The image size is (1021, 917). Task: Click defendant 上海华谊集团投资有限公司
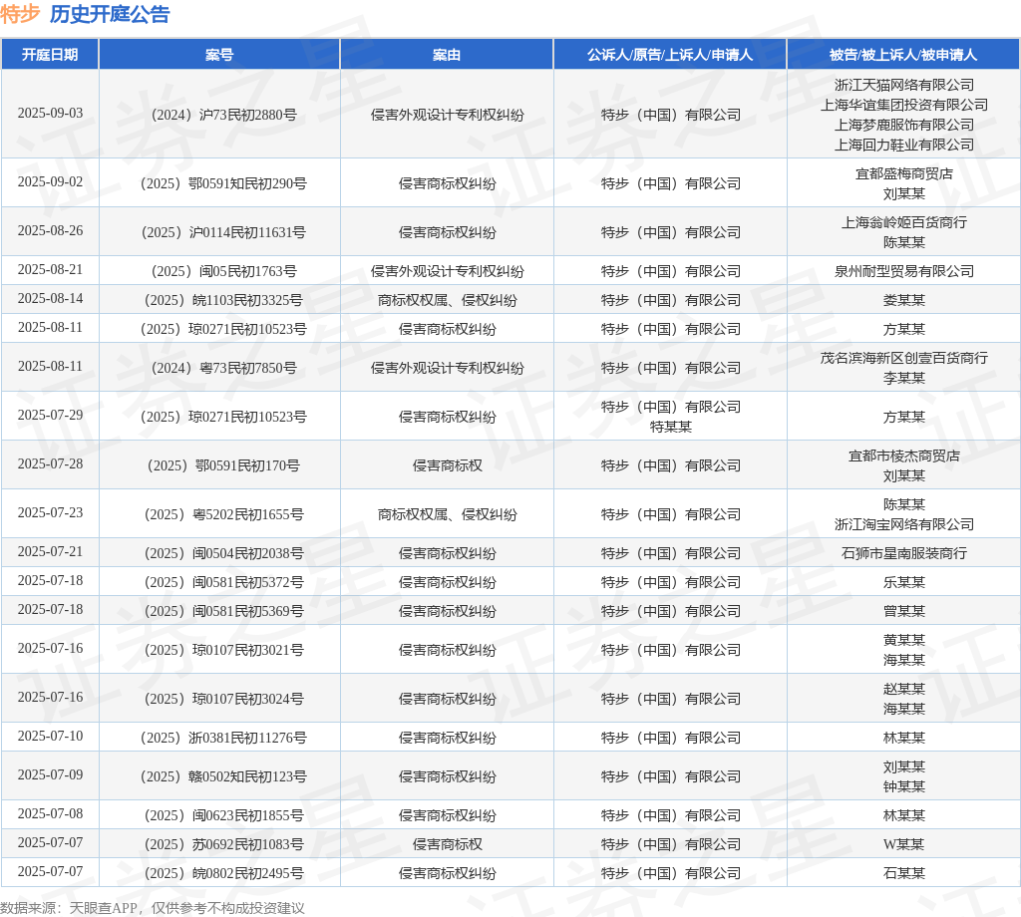pos(903,105)
